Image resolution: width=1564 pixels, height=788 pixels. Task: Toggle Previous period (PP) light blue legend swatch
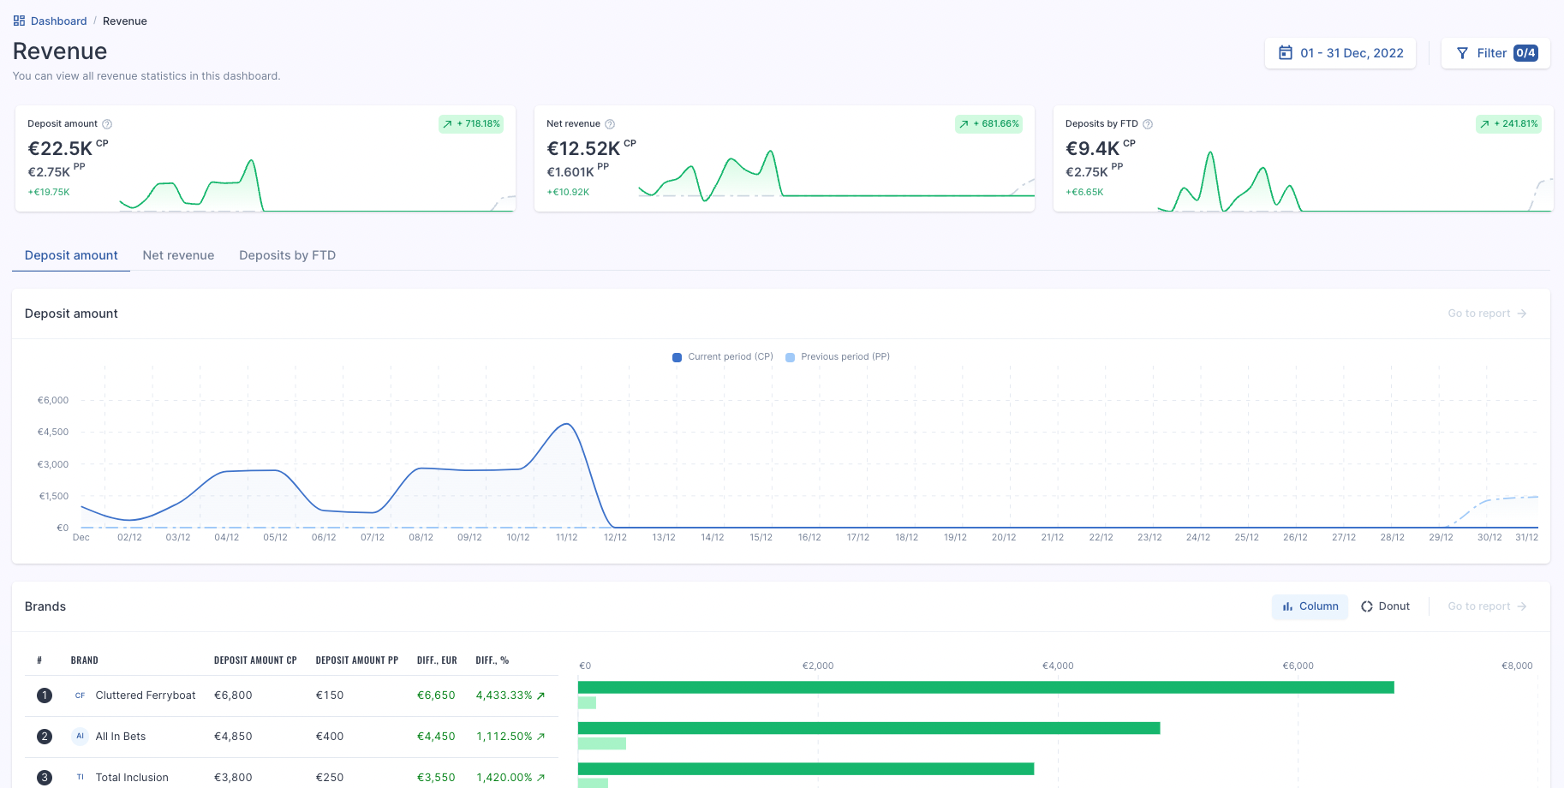790,357
